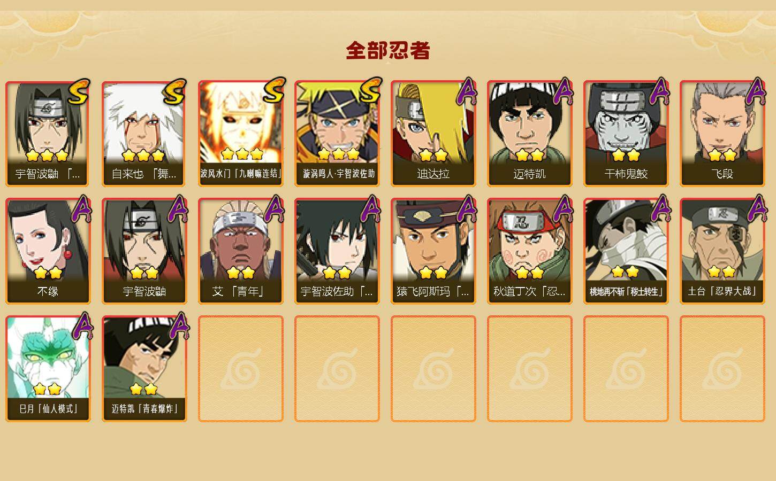This screenshot has width=776, height=481.
Task: Open the 波风水门「九喇嘛连结」 card
Action: (240, 134)
